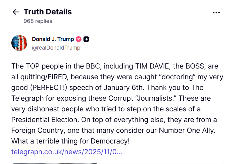Click the verified checkmark badge

click(x=79, y=39)
